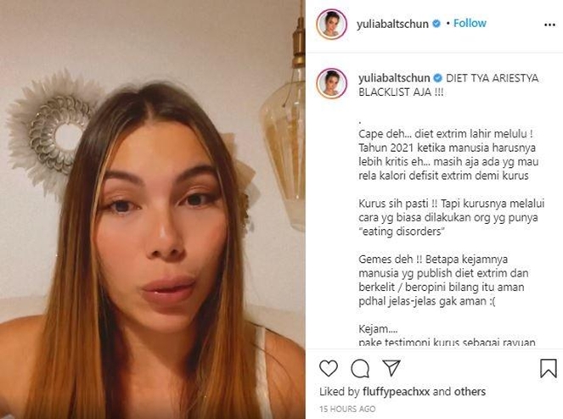Follow yuliabaltschun account

point(470,23)
